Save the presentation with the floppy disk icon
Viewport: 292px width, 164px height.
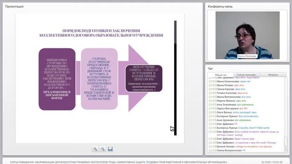click(110, 149)
